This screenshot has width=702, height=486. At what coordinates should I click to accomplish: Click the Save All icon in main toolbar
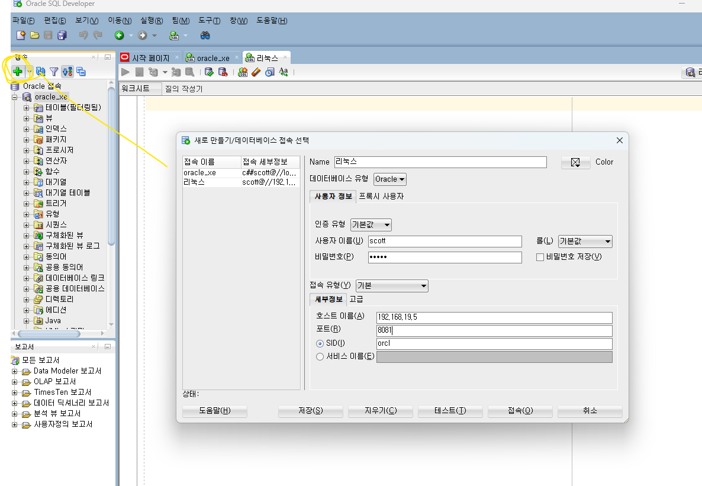[x=62, y=36]
